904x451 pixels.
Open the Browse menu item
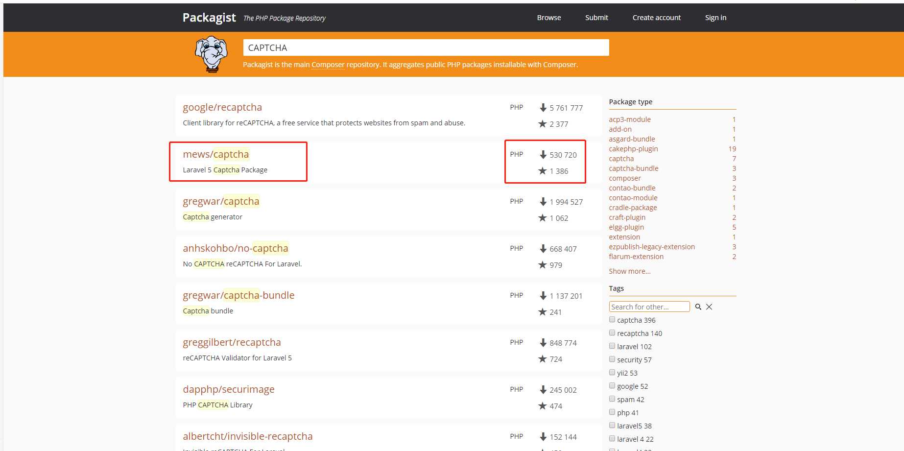pyautogui.click(x=549, y=18)
